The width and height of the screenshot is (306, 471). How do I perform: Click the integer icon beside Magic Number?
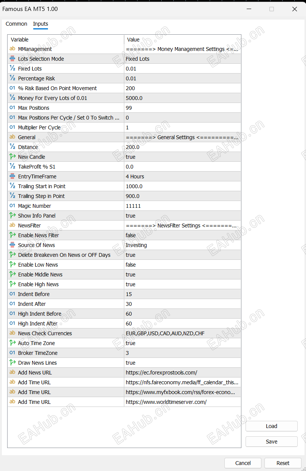(12, 206)
